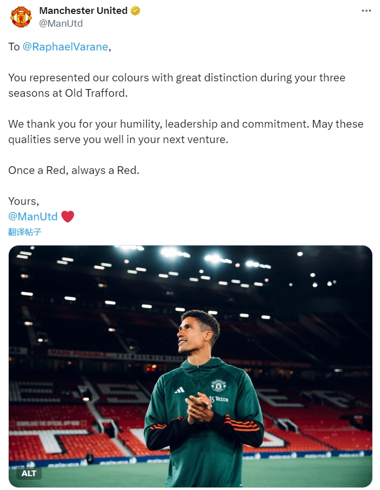Click the @ManUtd mention in the signature

33,217
